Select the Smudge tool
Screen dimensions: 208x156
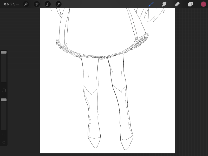point(164,4)
